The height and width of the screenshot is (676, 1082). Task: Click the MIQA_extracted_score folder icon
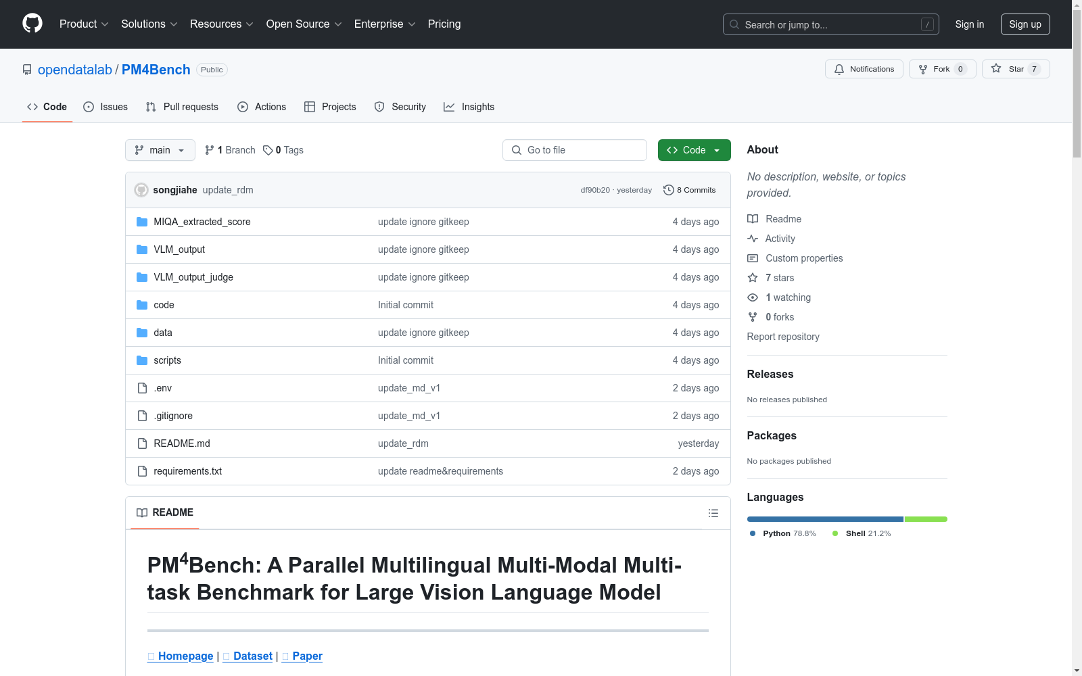tap(142, 222)
